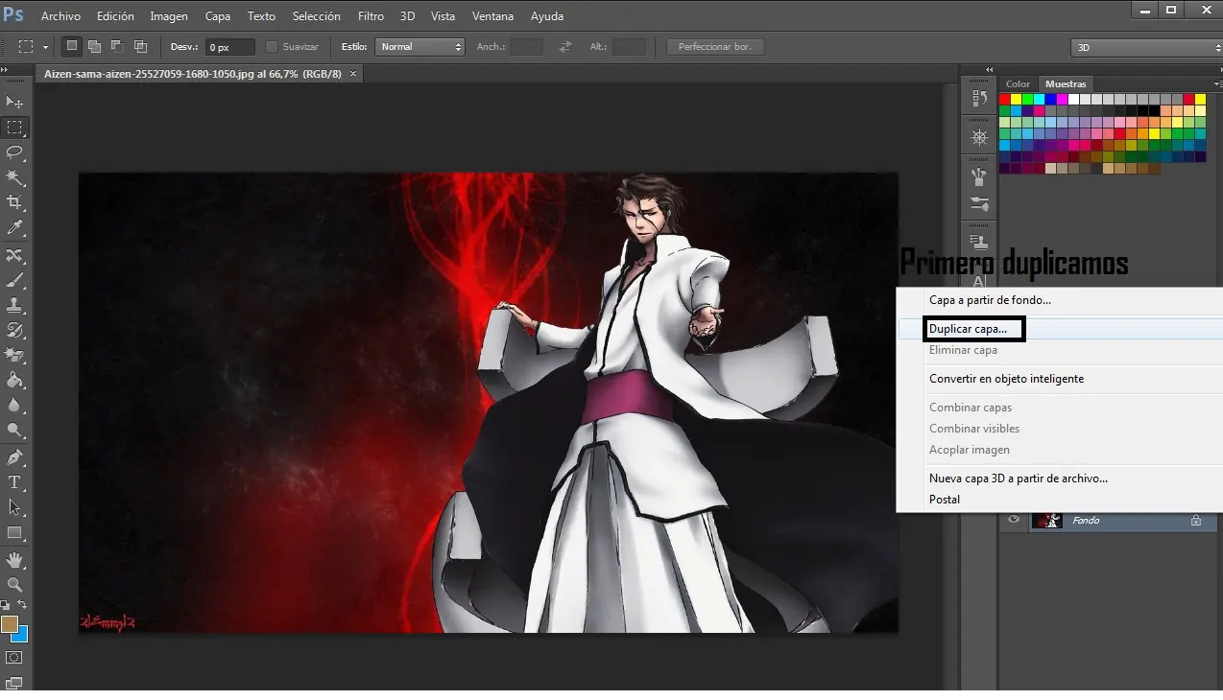Choose Subtract from selection mode
This screenshot has width=1223, height=700.
(117, 46)
